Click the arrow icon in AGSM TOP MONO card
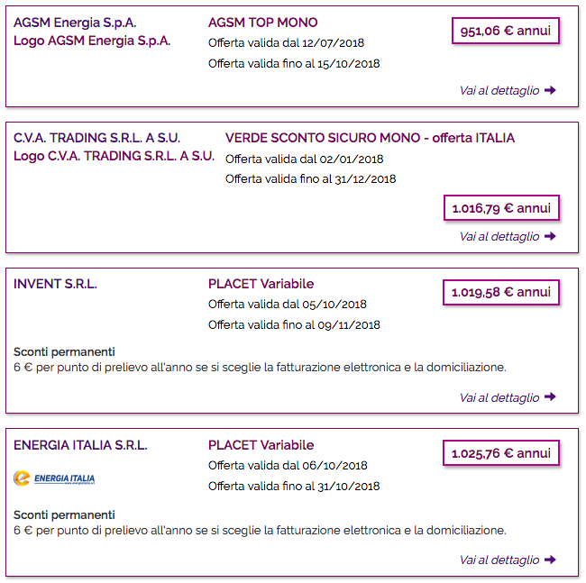This screenshot has width=586, height=583. (x=550, y=90)
